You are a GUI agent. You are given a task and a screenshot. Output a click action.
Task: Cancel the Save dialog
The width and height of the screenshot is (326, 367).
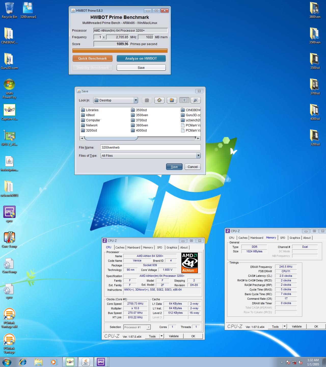(x=193, y=167)
